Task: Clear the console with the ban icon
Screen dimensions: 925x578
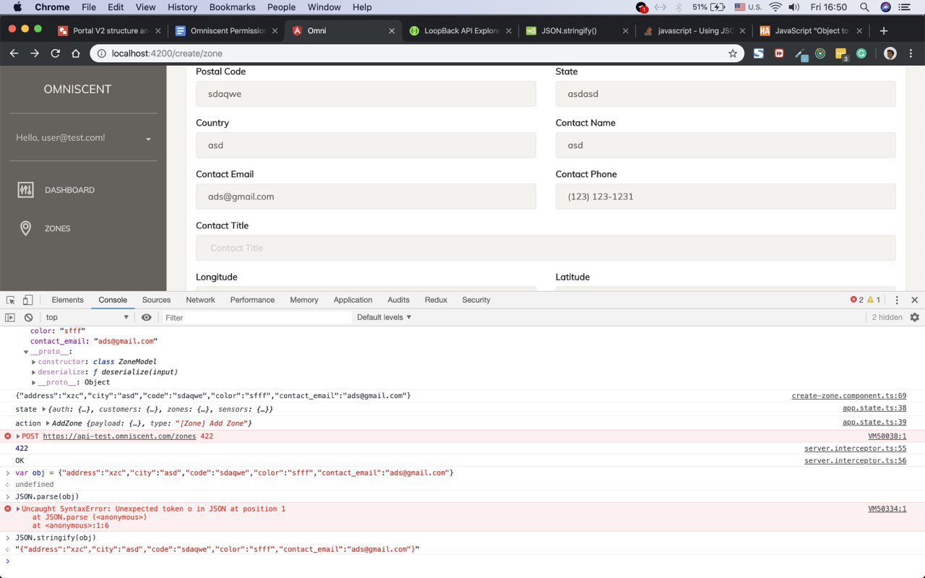Action: pos(28,317)
